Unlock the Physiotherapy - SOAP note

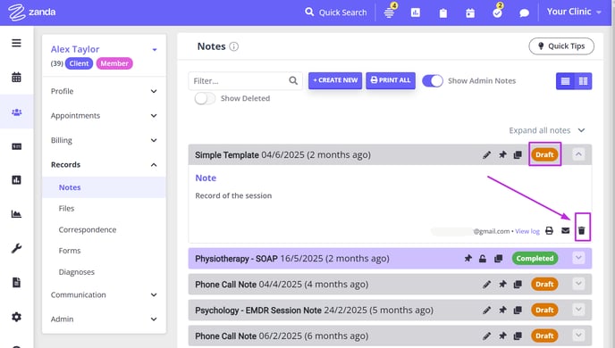[x=483, y=259]
